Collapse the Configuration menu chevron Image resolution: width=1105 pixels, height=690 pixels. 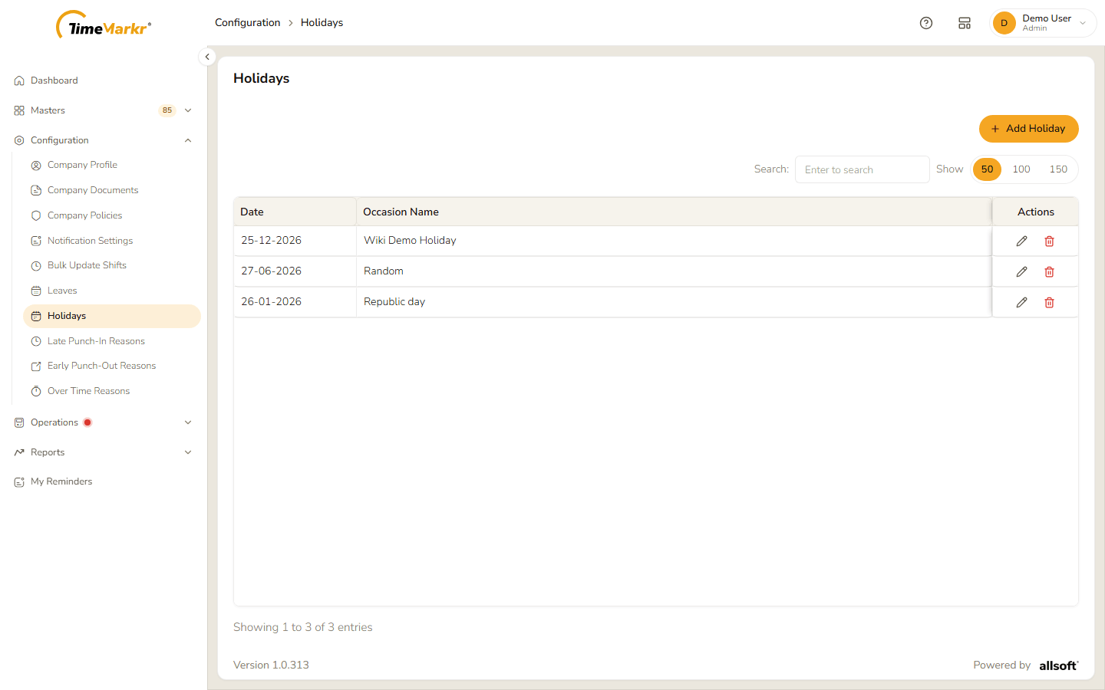(188, 140)
